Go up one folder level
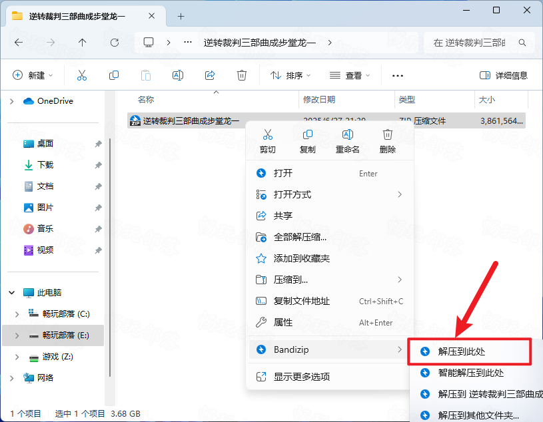Image resolution: width=543 pixels, height=422 pixels. 82,43
